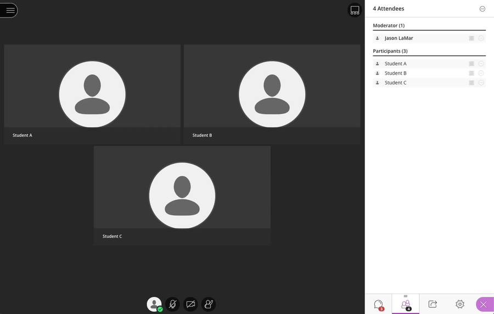Open the Chat tab

(x=379, y=304)
